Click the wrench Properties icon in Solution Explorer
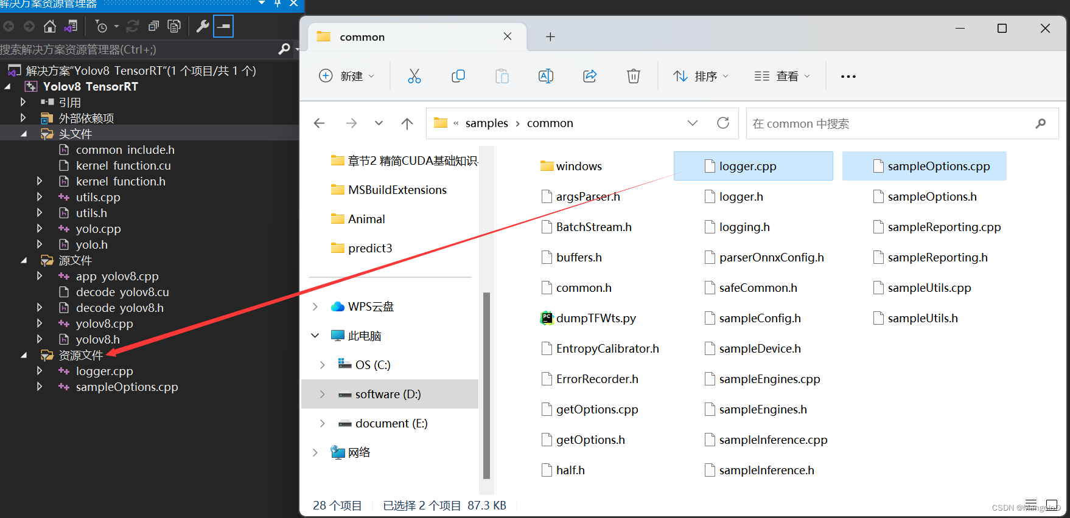Screen dimensions: 1070x518 (x=203, y=26)
